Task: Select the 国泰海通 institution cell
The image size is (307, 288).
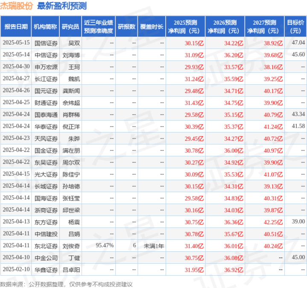Action: pyautogui.click(x=46, y=115)
